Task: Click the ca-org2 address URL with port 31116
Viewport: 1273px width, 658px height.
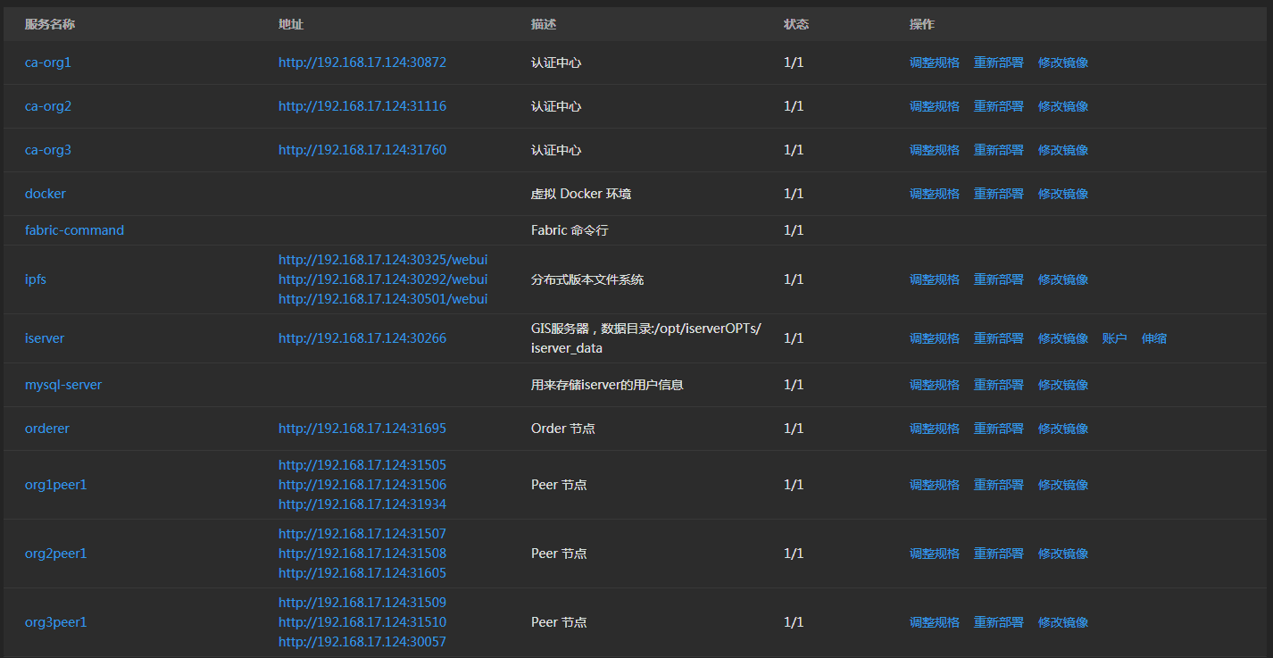Action: click(362, 106)
